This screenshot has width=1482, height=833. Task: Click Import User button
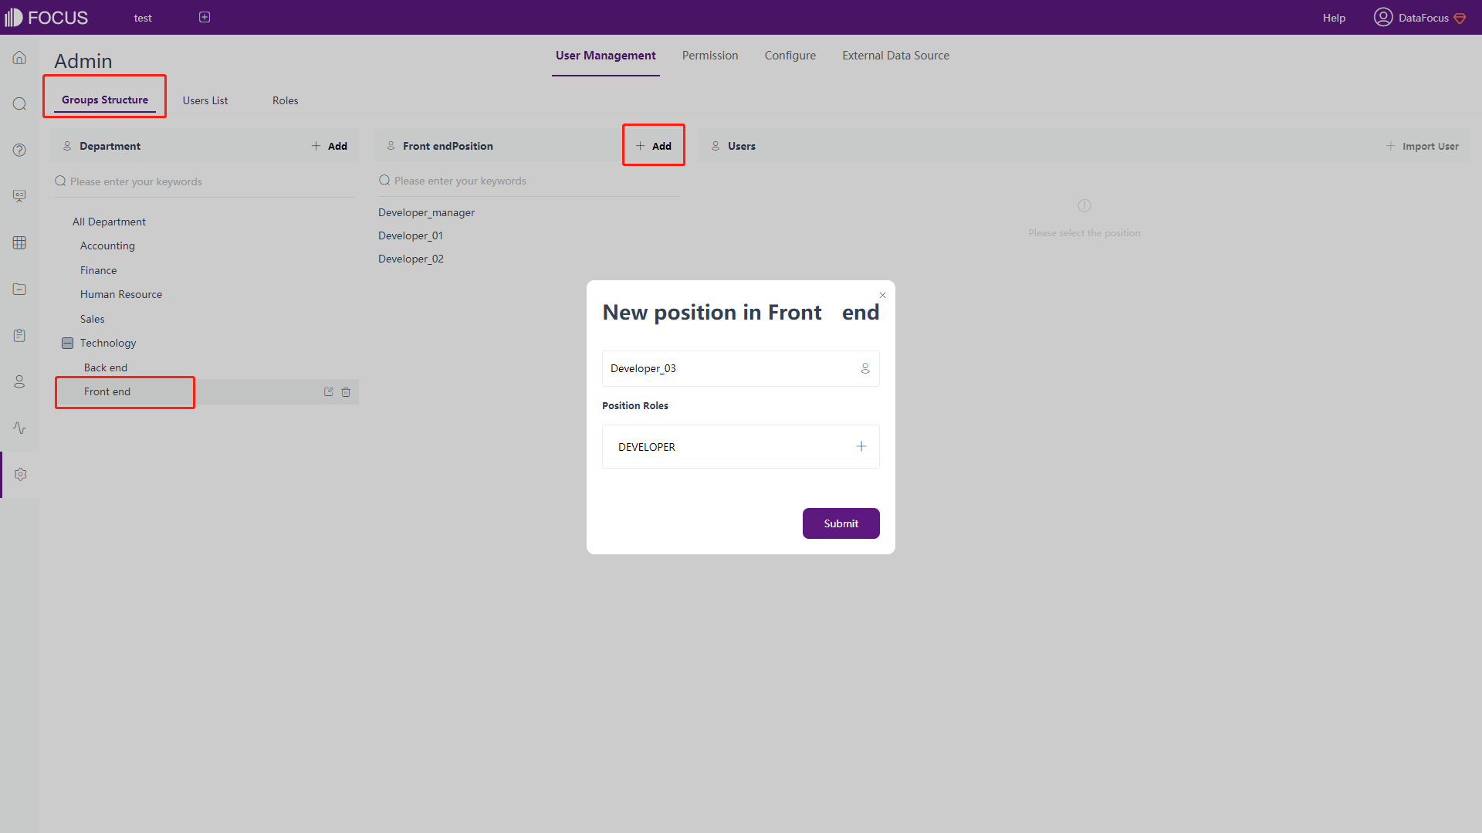[1423, 146]
